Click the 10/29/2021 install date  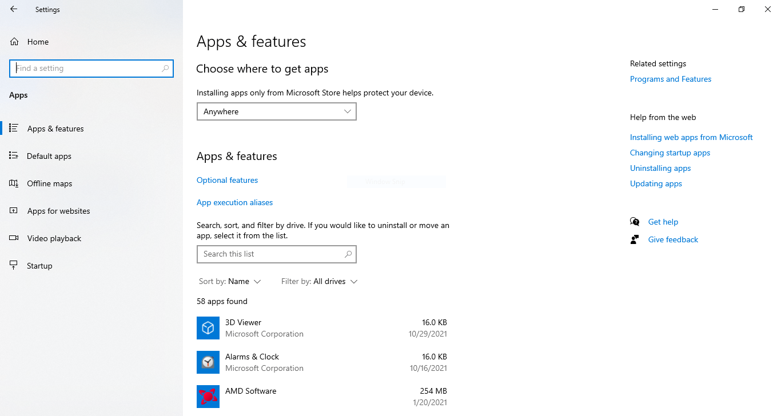point(428,334)
